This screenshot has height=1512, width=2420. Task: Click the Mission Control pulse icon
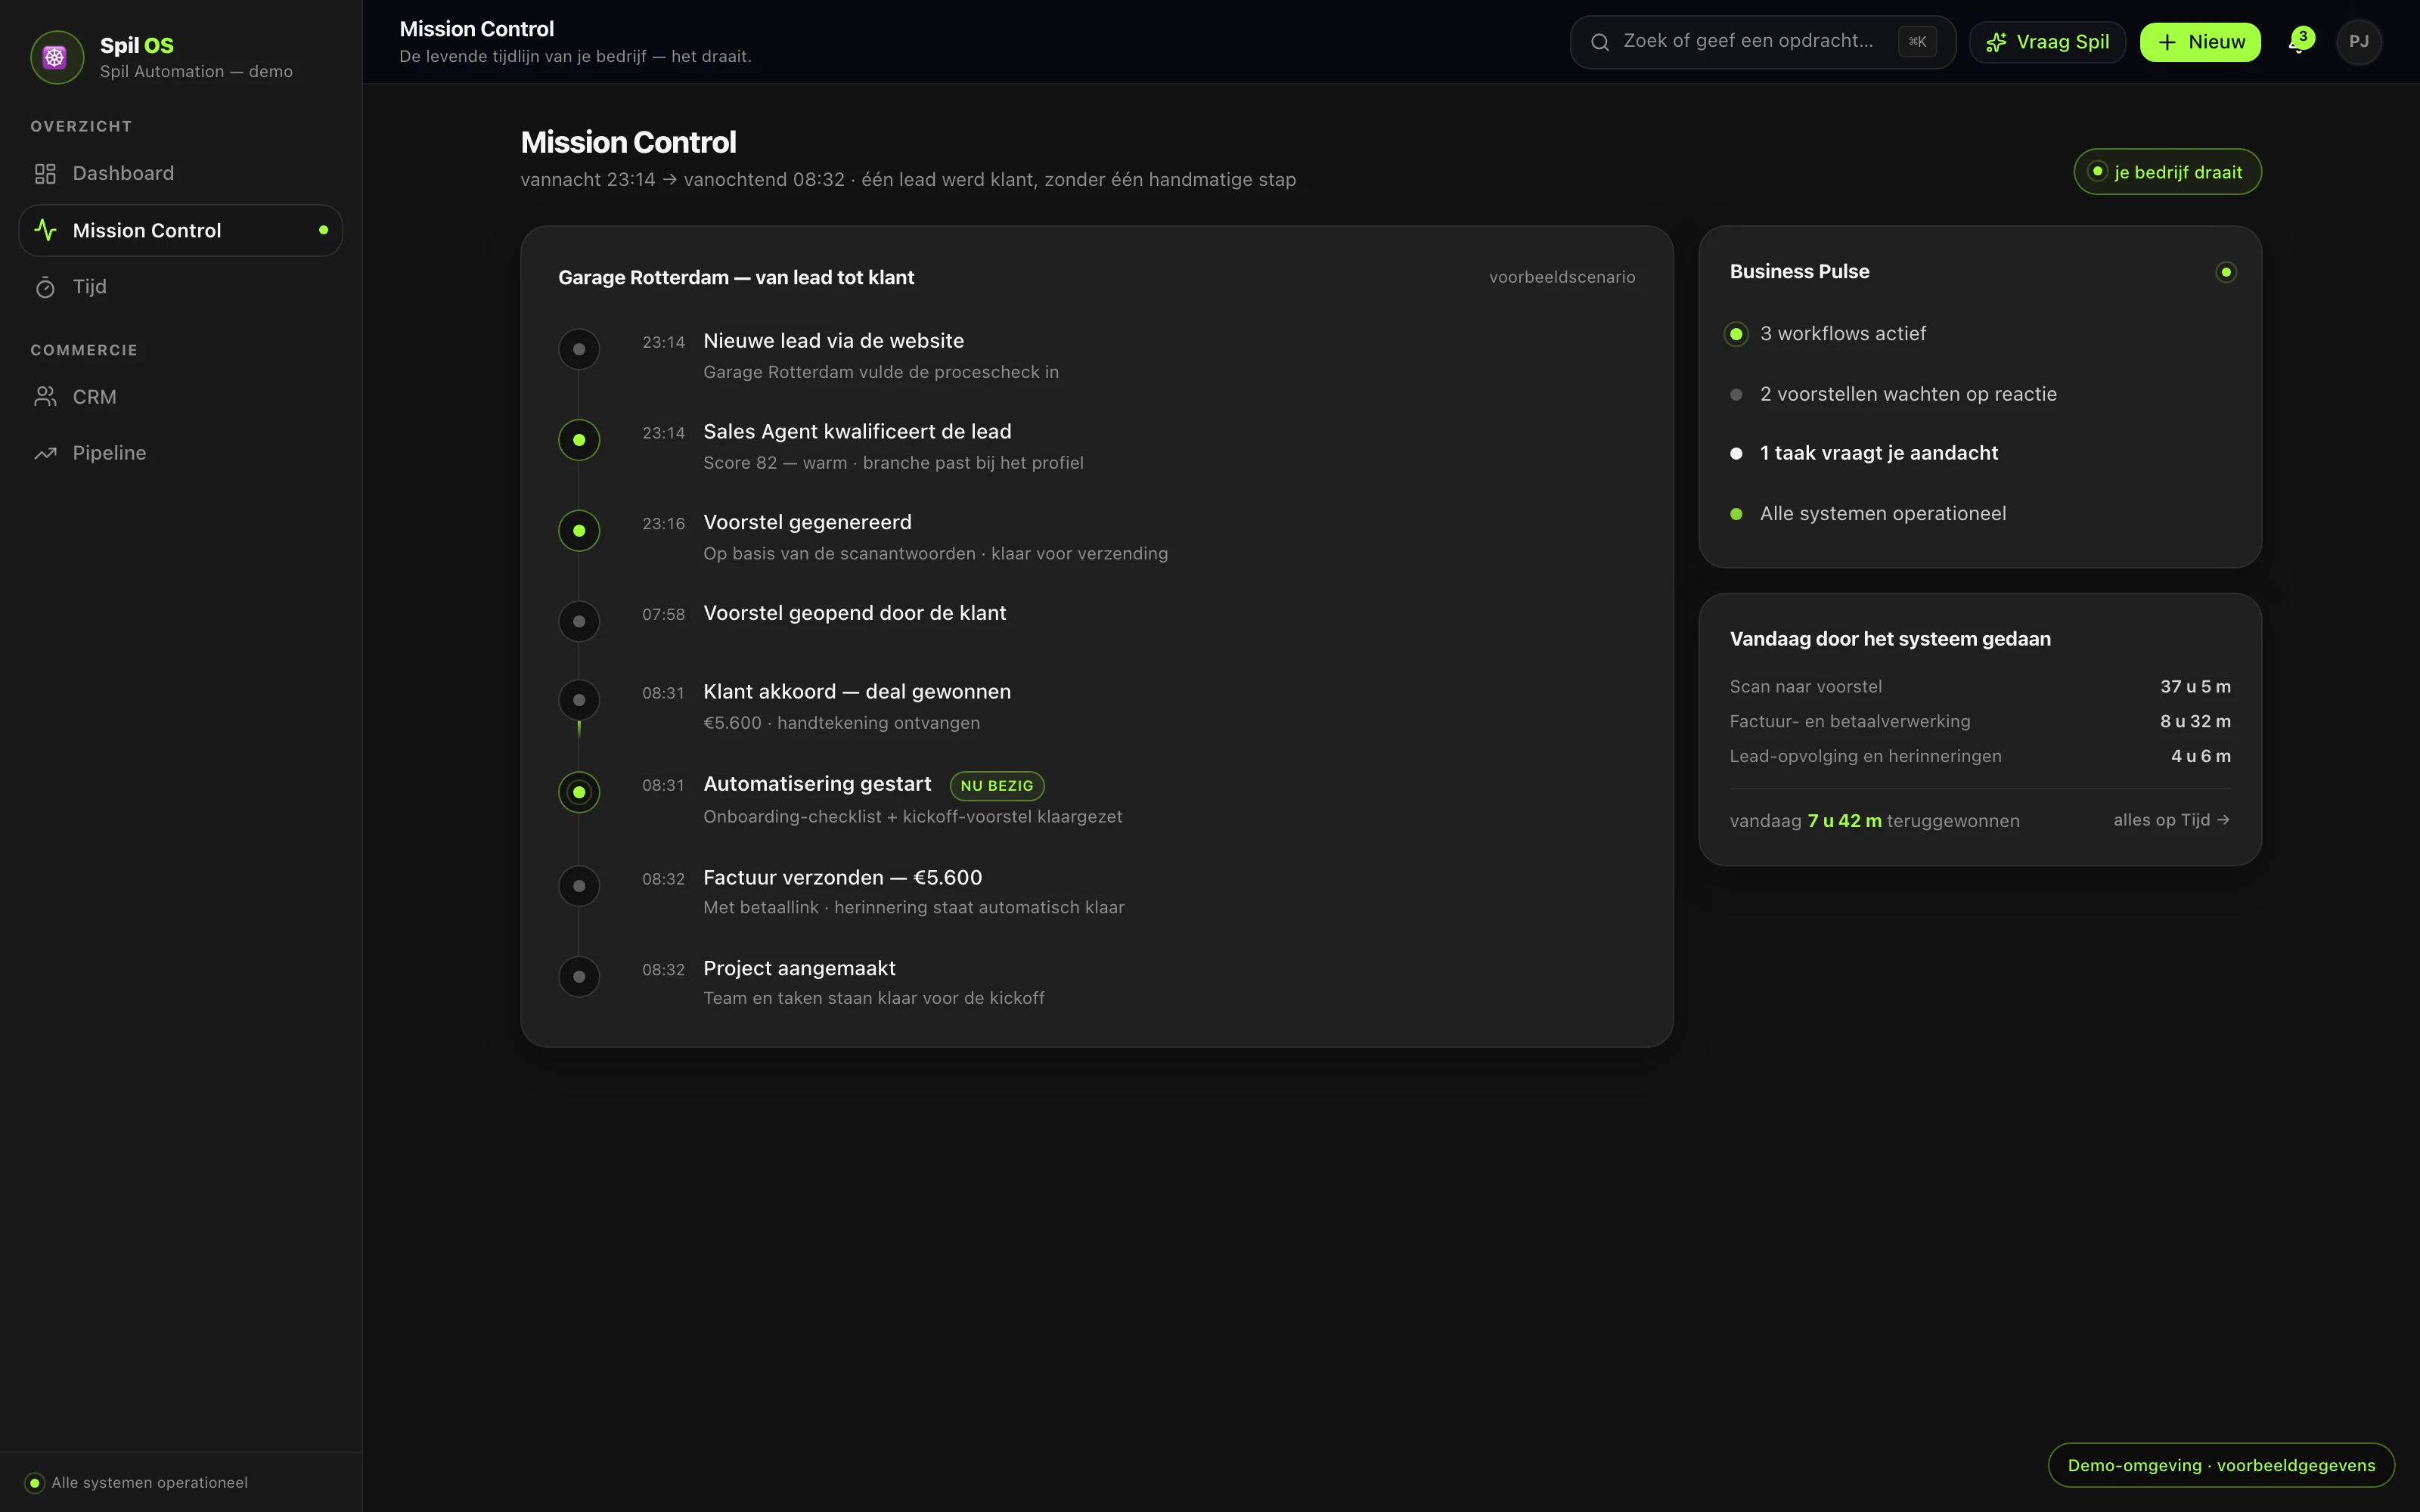(45, 230)
